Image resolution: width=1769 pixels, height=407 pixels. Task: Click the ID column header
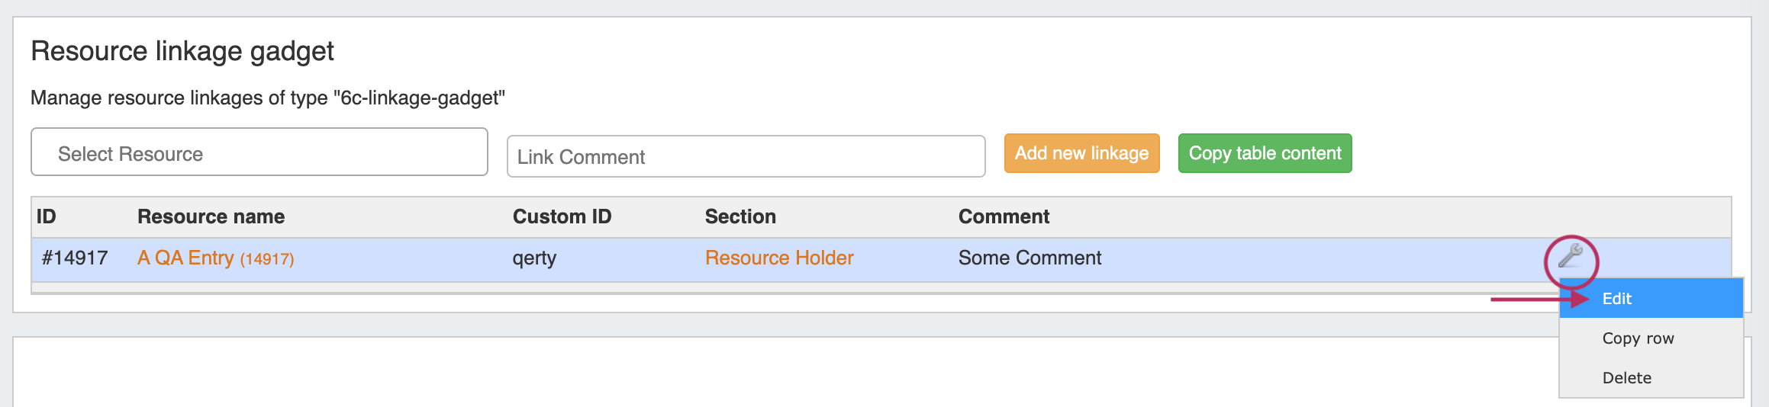(47, 217)
